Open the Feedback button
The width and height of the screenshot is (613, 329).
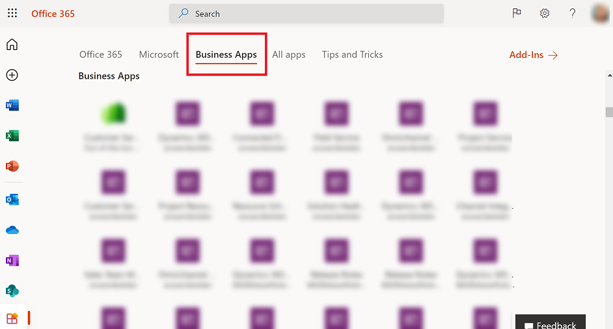[550, 322]
